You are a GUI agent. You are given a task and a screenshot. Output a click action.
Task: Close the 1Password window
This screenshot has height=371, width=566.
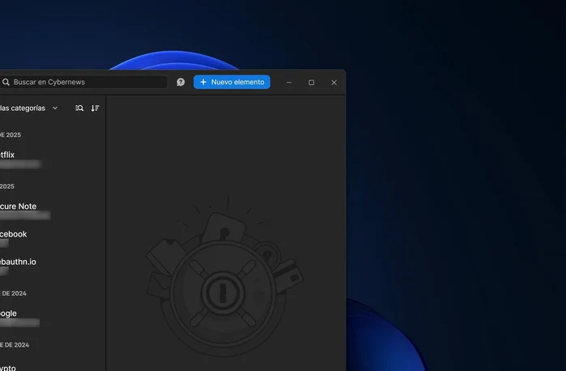[x=334, y=82]
